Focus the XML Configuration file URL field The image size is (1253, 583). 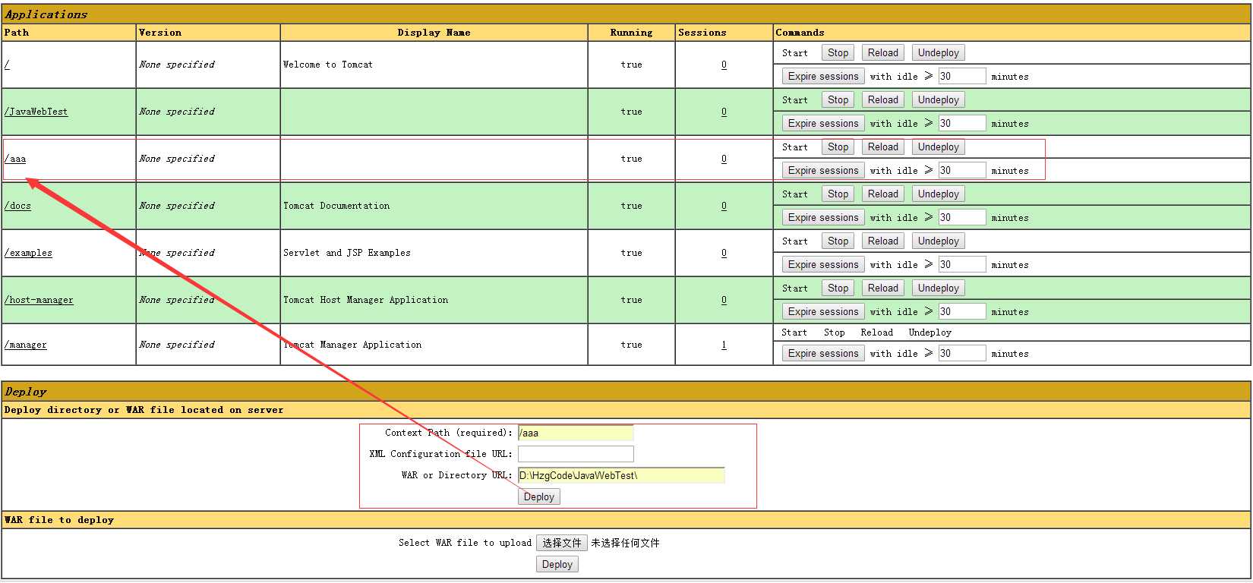coord(576,454)
